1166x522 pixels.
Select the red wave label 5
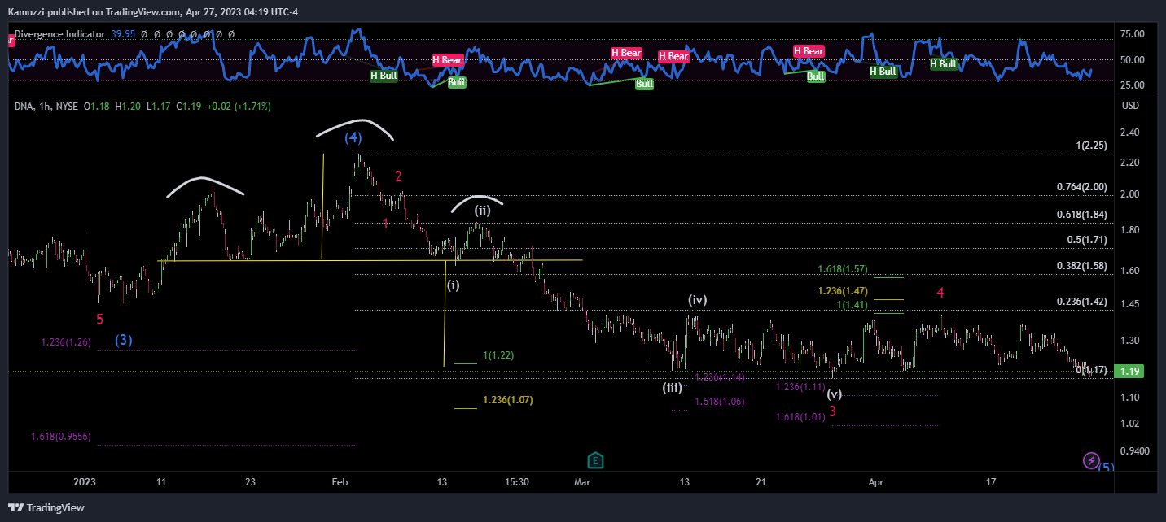click(99, 320)
